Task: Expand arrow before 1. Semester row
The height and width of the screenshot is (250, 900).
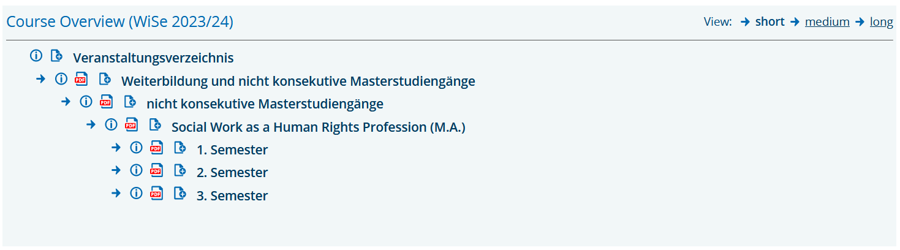Action: (x=116, y=148)
